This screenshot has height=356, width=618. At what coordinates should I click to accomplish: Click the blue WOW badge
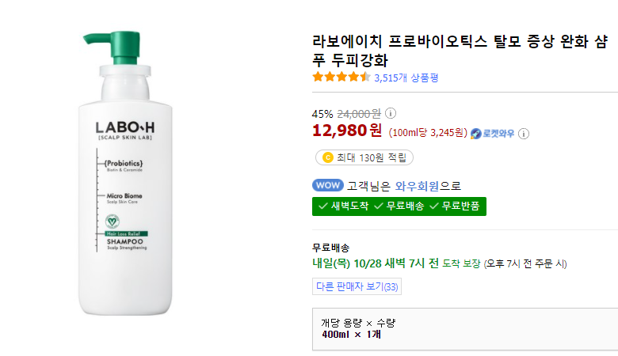tap(328, 186)
